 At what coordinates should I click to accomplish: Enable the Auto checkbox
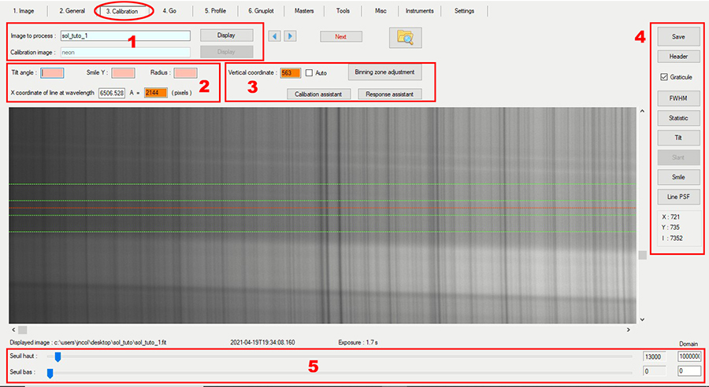(x=310, y=73)
